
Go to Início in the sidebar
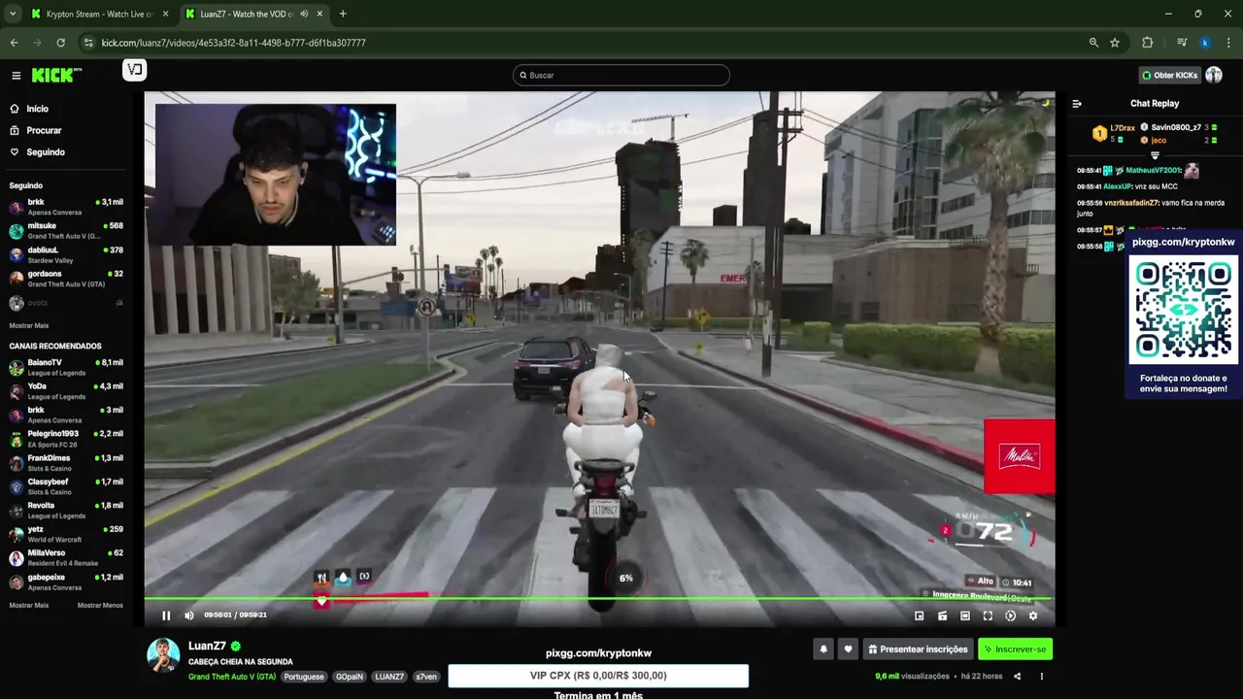click(x=29, y=109)
